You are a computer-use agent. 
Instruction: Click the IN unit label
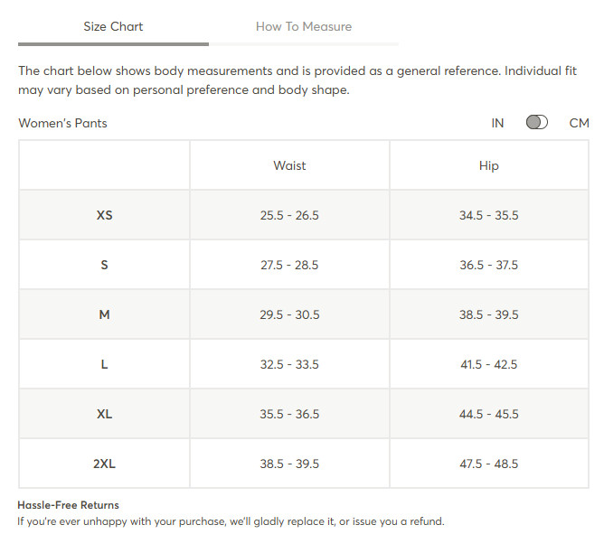click(497, 123)
